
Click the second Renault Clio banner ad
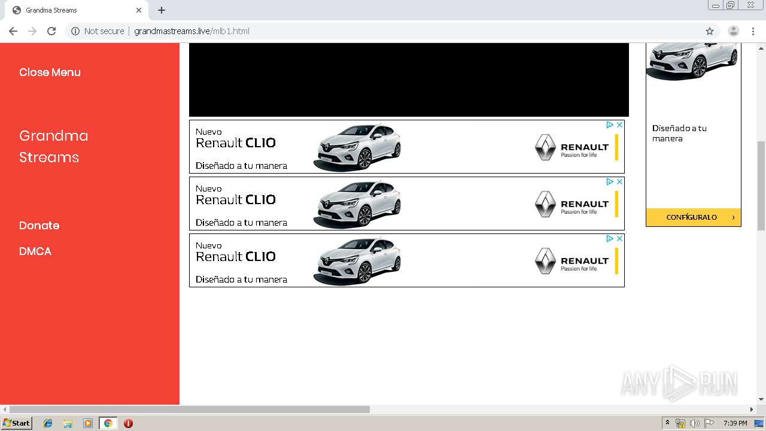[407, 204]
